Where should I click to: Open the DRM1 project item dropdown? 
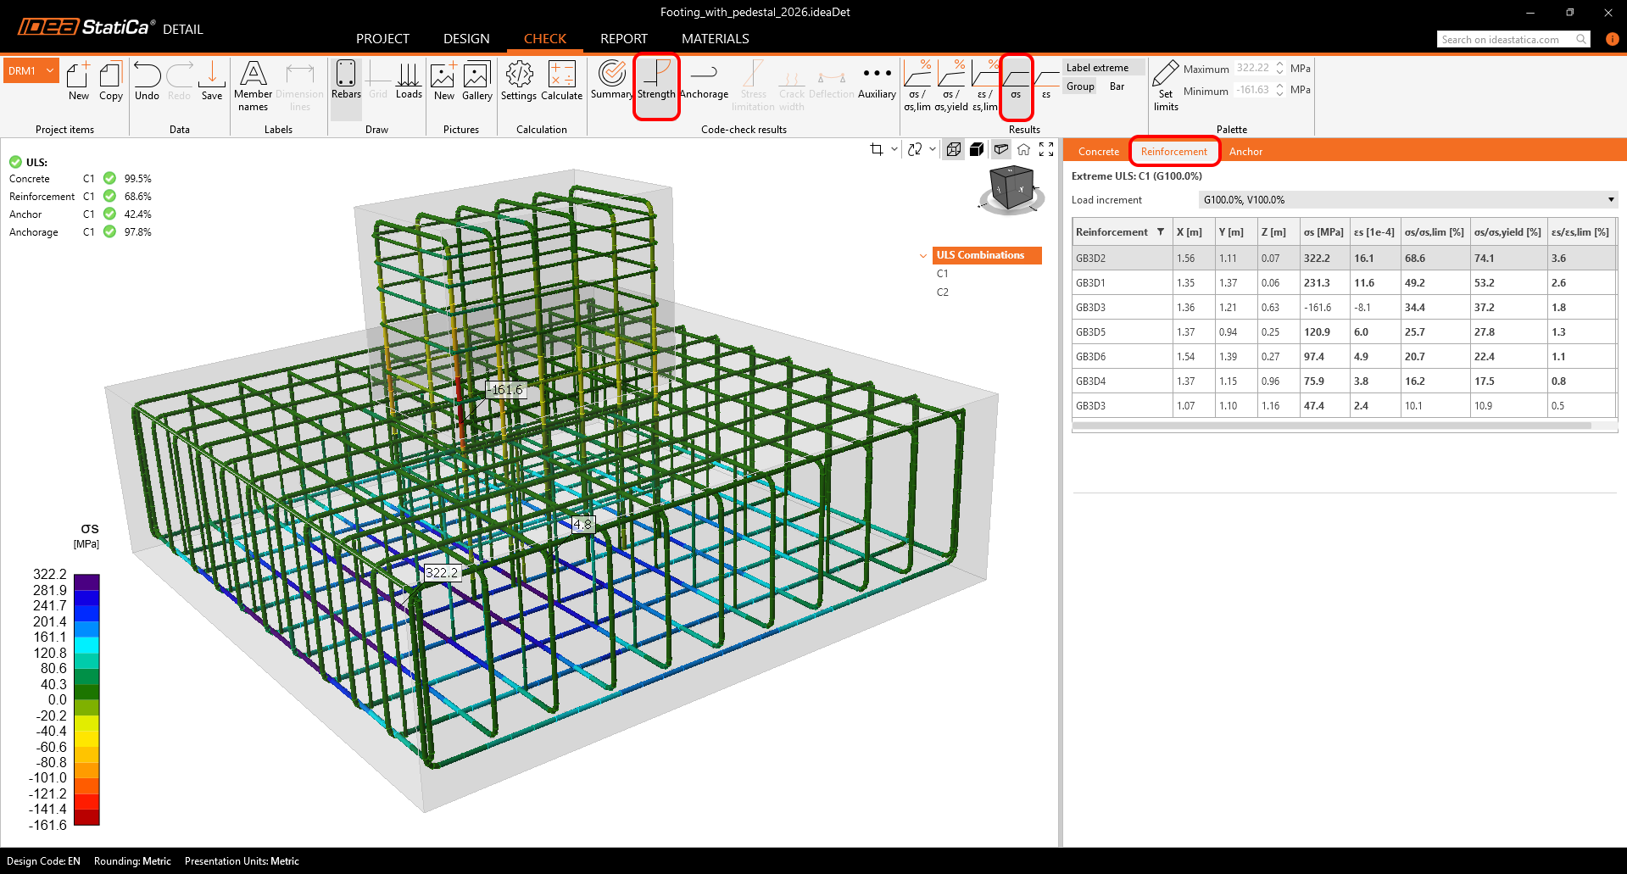tap(50, 71)
